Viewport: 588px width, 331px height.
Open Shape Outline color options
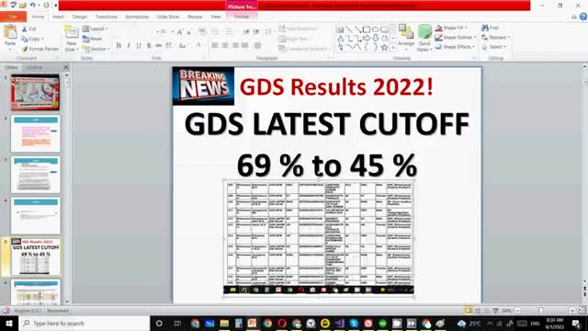[x=456, y=38]
